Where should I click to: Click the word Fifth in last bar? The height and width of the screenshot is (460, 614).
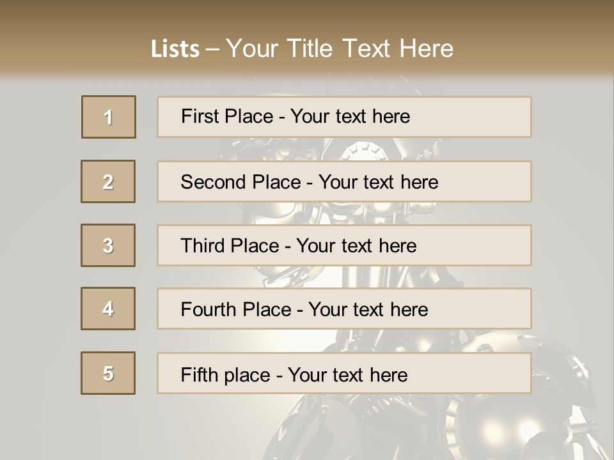[x=200, y=374]
